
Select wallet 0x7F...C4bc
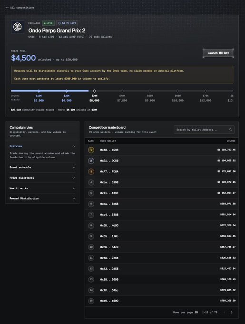point(109,290)
